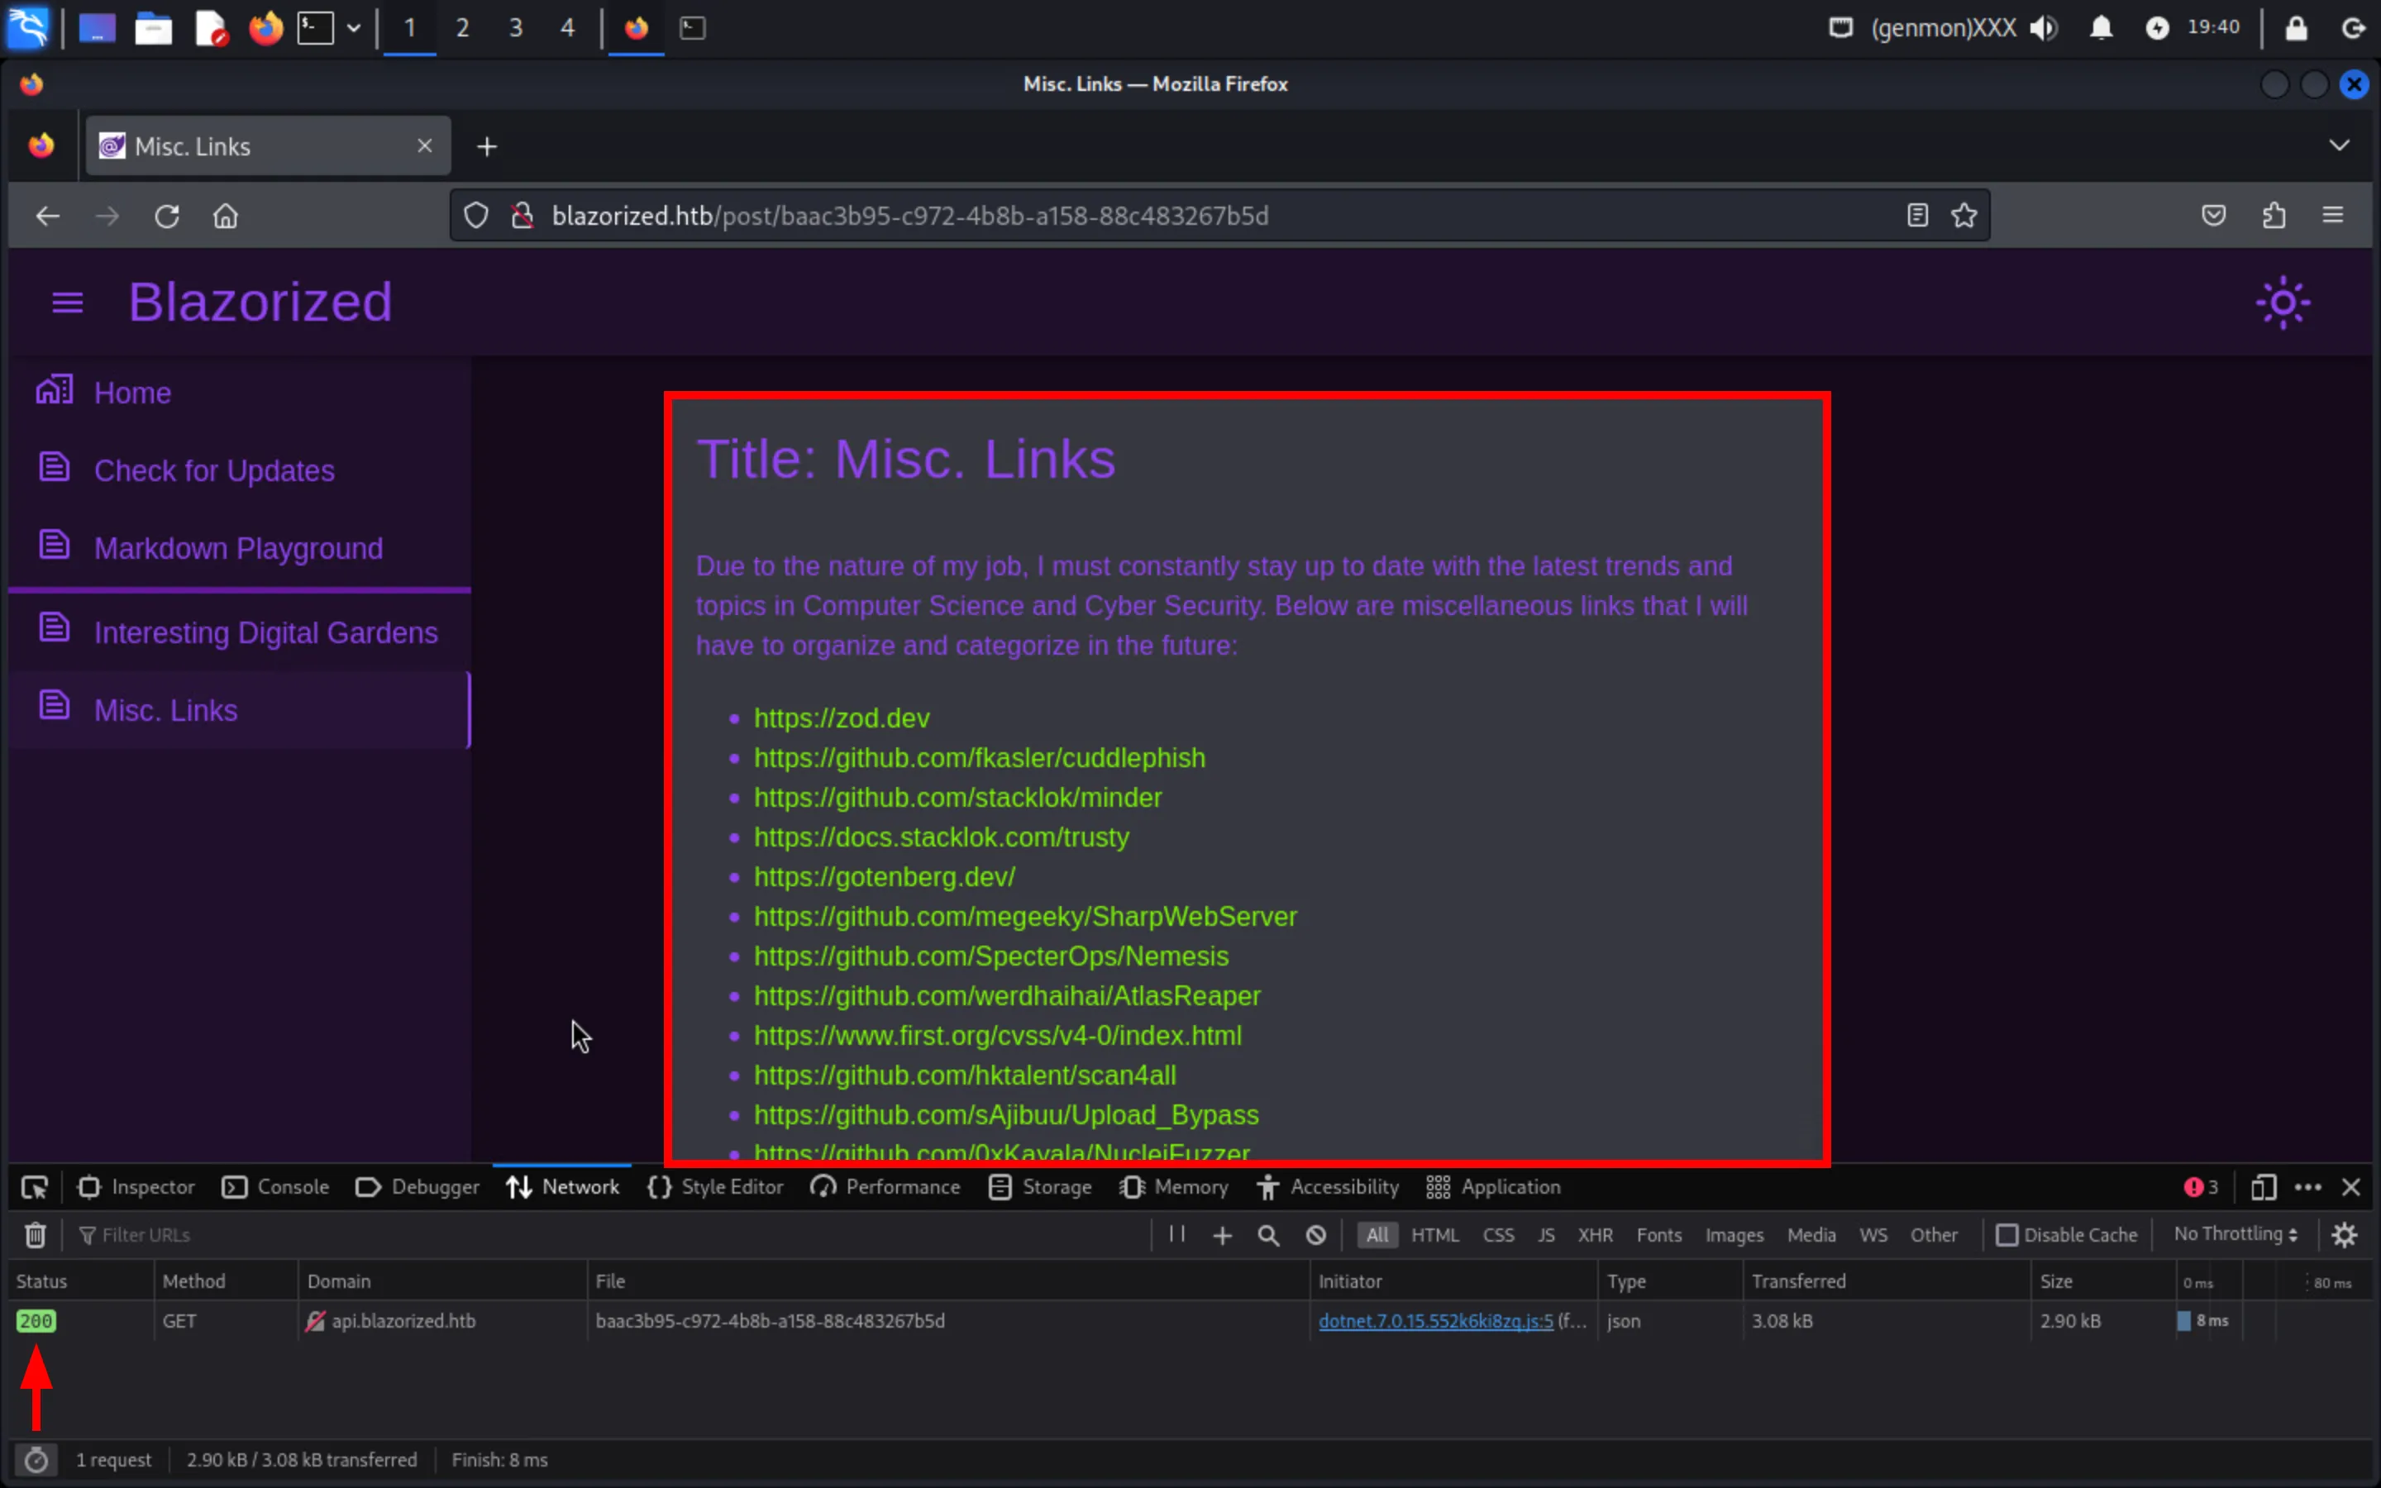Open the Pocket save icon
Screen dimensions: 2381x1488
tap(2214, 216)
